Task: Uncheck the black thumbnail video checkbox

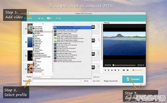Action: tap(26, 56)
